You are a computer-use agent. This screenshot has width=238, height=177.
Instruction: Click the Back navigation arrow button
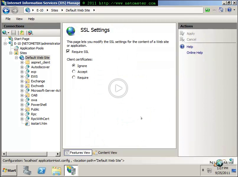[x=6, y=10]
